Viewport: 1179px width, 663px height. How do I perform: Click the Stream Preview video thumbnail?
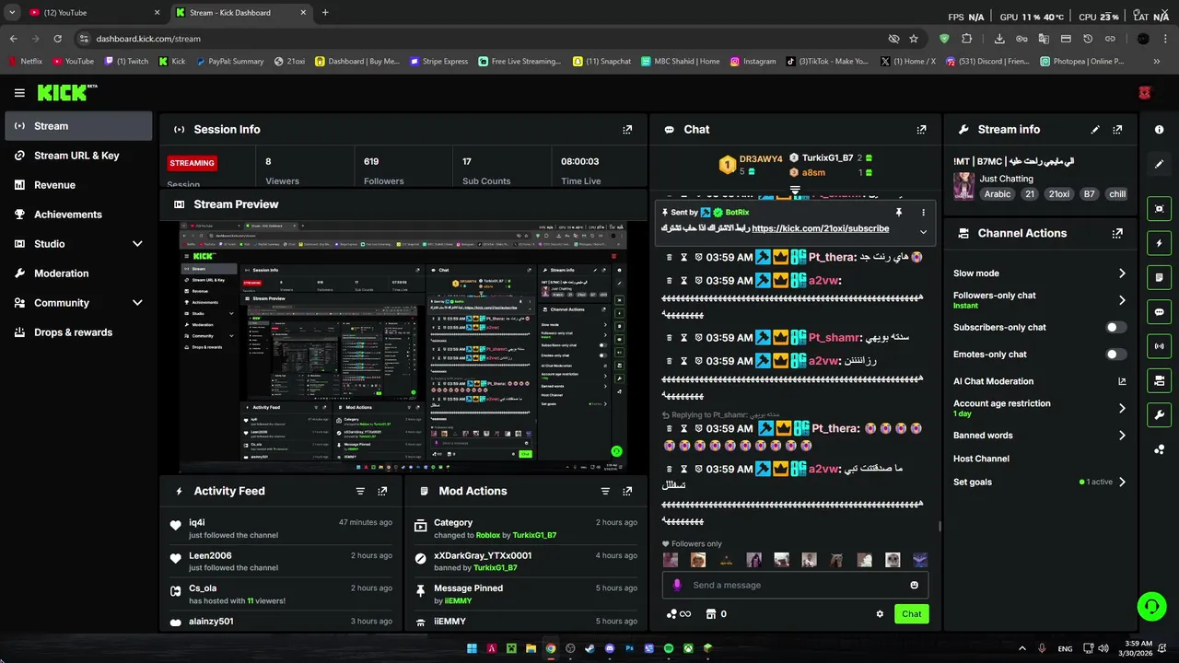403,346
